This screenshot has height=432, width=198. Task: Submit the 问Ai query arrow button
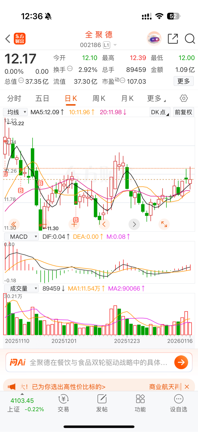[x=181, y=362]
